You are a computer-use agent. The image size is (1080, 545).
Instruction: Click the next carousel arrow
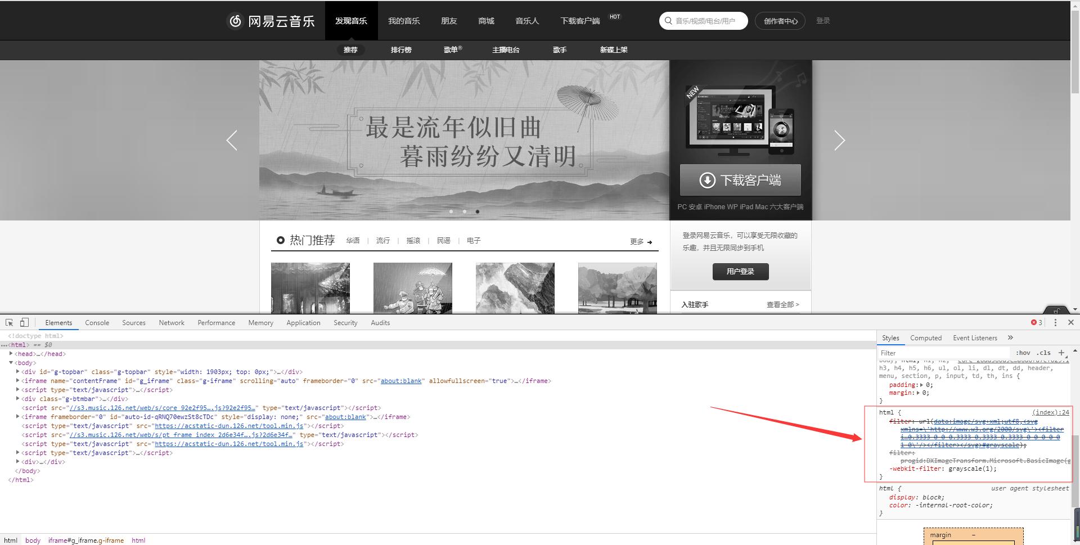(x=839, y=140)
